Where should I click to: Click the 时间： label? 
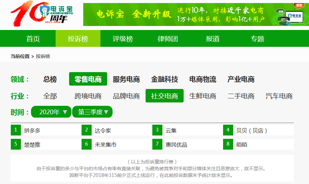[x=20, y=112]
